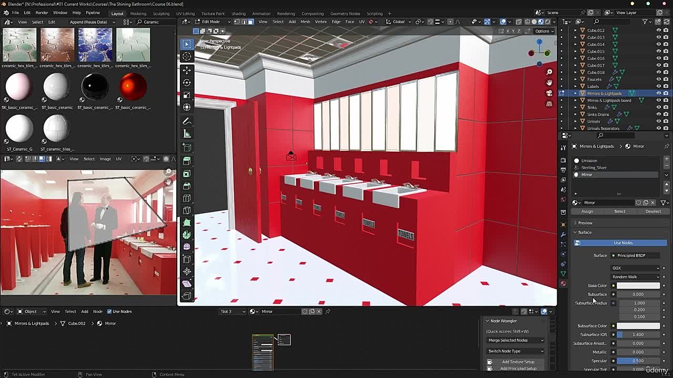Activate the Rotate tool

[x=187, y=82]
